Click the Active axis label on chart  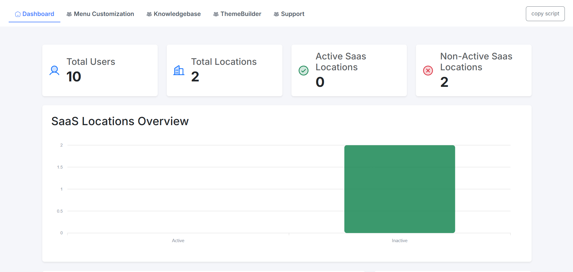pyautogui.click(x=178, y=241)
